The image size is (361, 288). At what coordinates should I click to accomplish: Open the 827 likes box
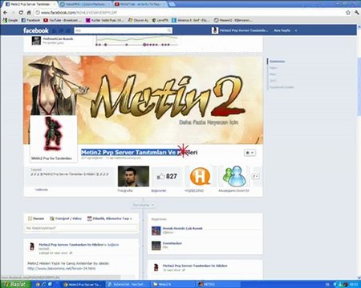[167, 176]
